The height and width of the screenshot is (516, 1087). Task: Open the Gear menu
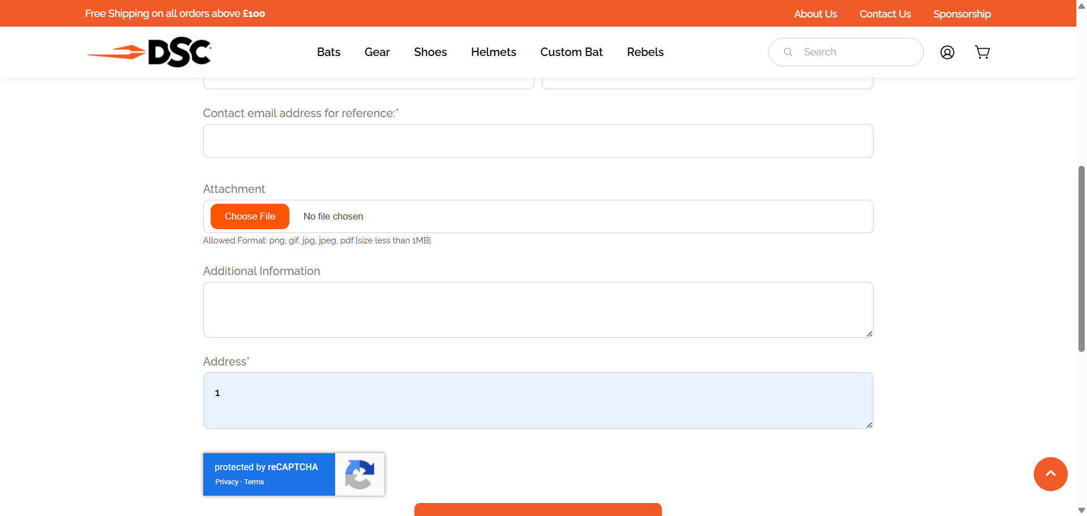pos(377,52)
